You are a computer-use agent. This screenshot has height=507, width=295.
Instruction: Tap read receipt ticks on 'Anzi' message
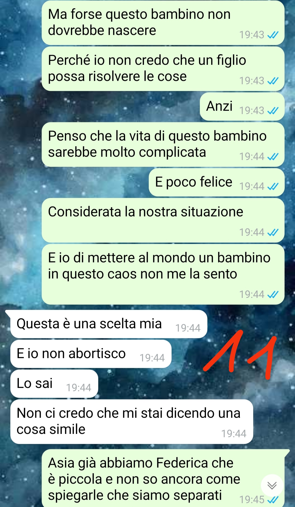coord(273,111)
